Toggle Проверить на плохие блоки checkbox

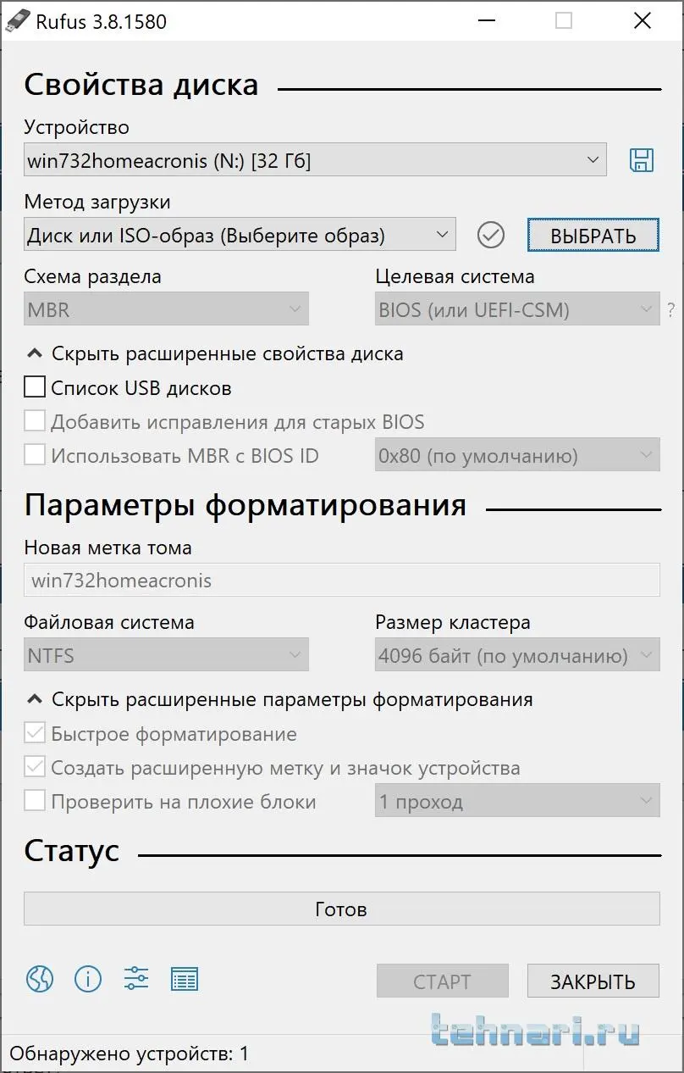pyautogui.click(x=35, y=801)
